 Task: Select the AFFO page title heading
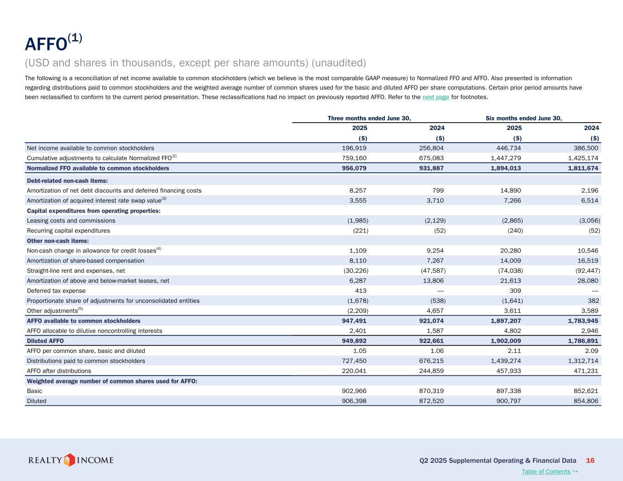coord(53,43)
